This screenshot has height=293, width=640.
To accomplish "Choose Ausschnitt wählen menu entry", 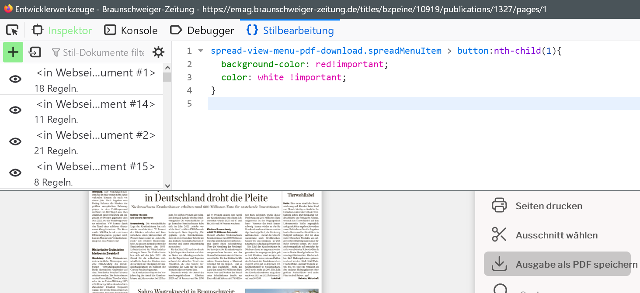I will (557, 235).
